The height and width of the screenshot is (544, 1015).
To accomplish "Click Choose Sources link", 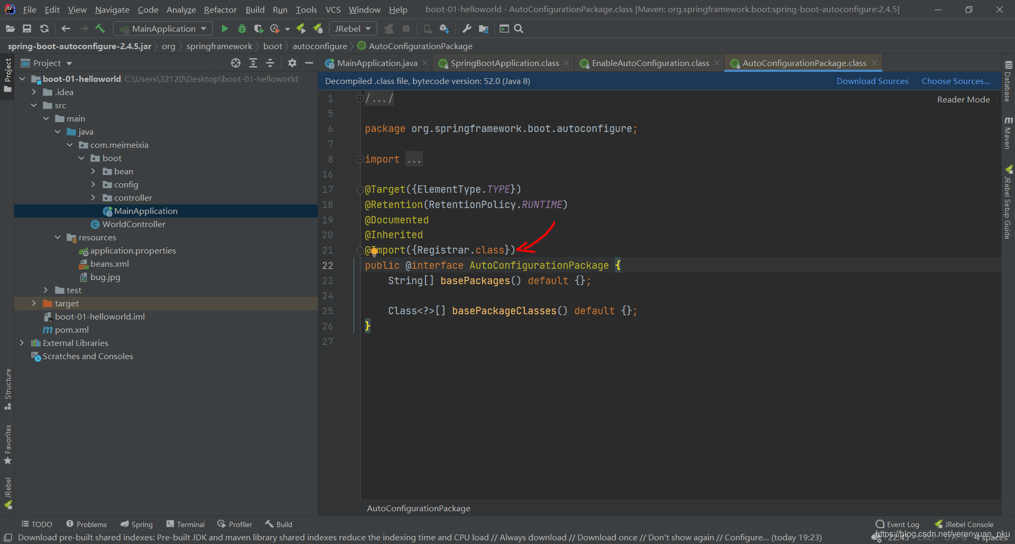I will (956, 81).
